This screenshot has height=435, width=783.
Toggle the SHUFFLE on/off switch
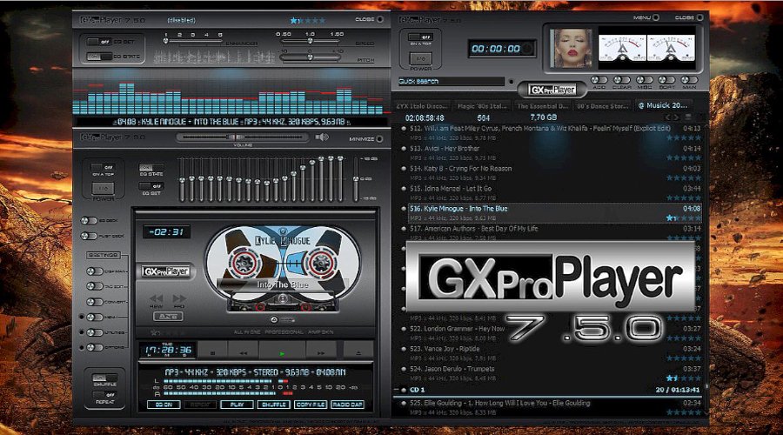coord(104,378)
